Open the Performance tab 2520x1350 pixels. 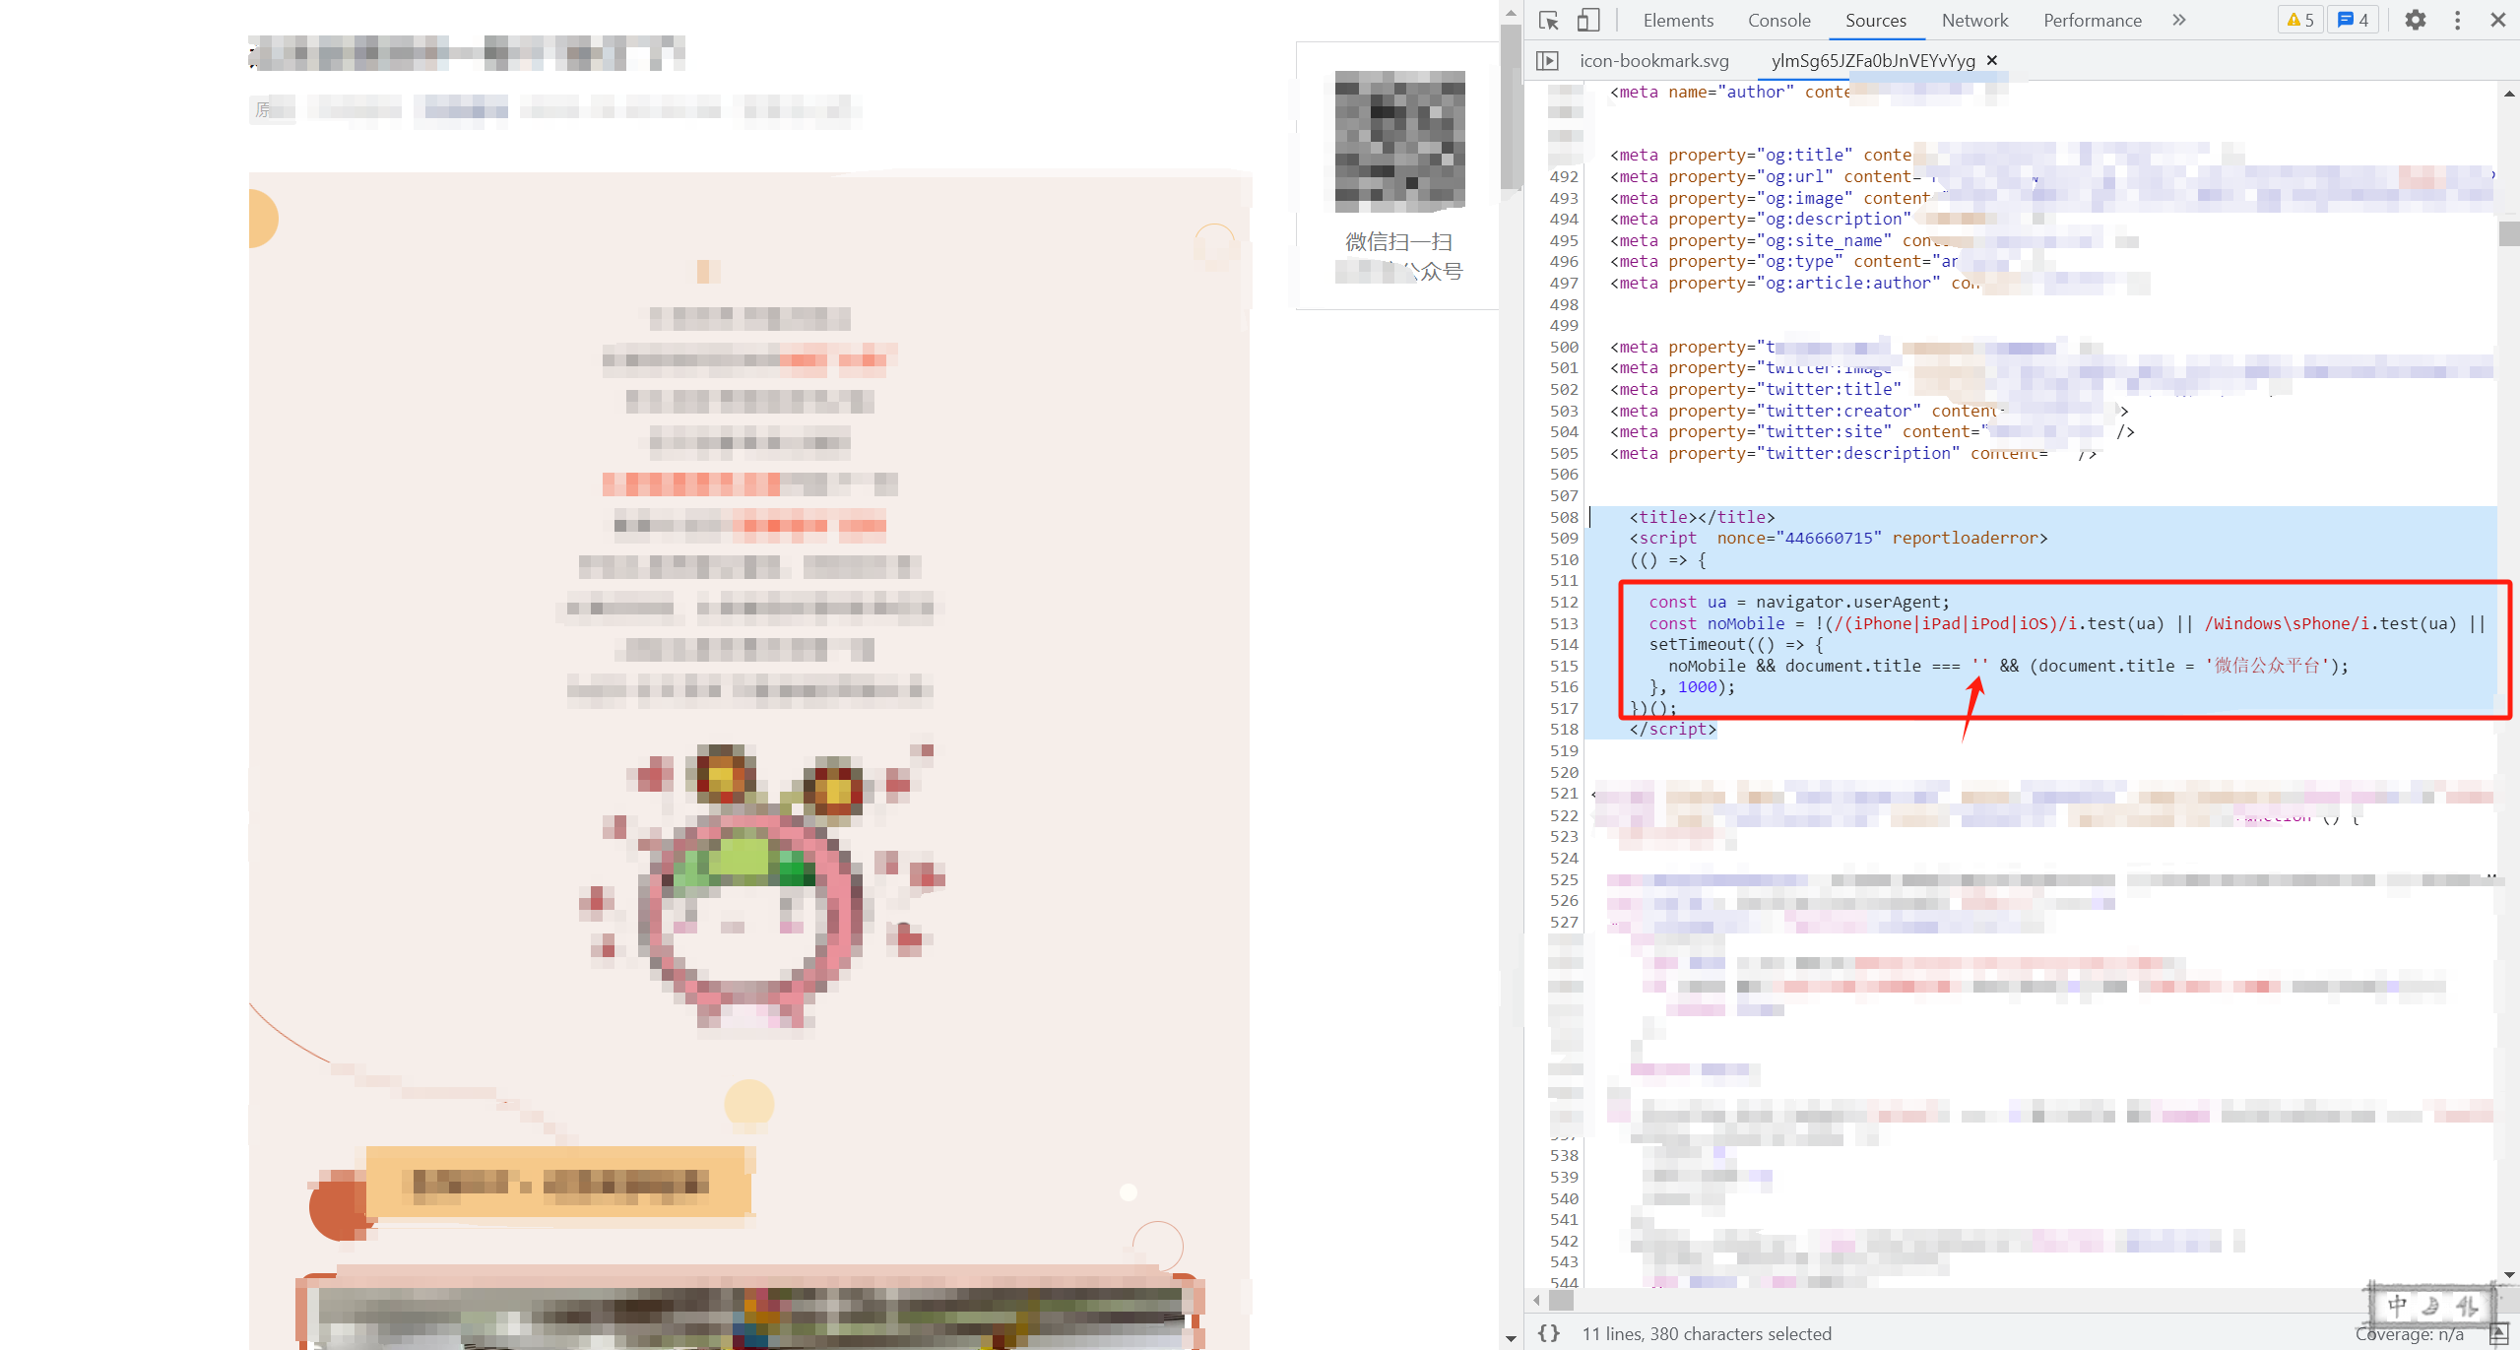(x=2092, y=21)
